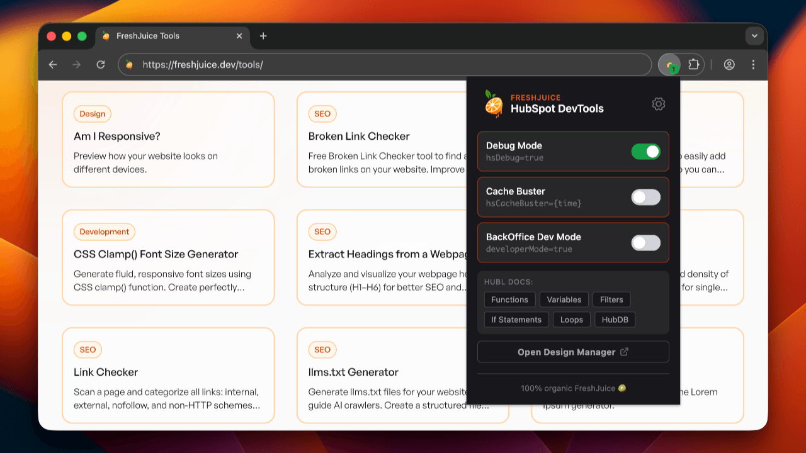
Task: Close the FreshJuice Tools tab
Action: tap(239, 36)
